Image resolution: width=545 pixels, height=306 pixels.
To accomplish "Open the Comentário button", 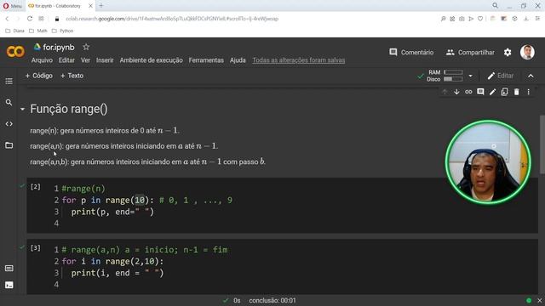I will pyautogui.click(x=411, y=53).
